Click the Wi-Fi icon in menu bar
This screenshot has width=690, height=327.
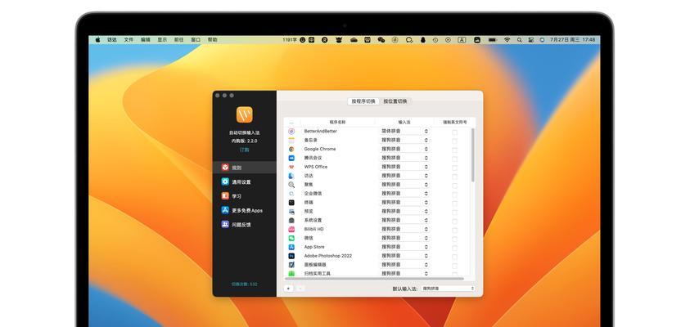[507, 39]
